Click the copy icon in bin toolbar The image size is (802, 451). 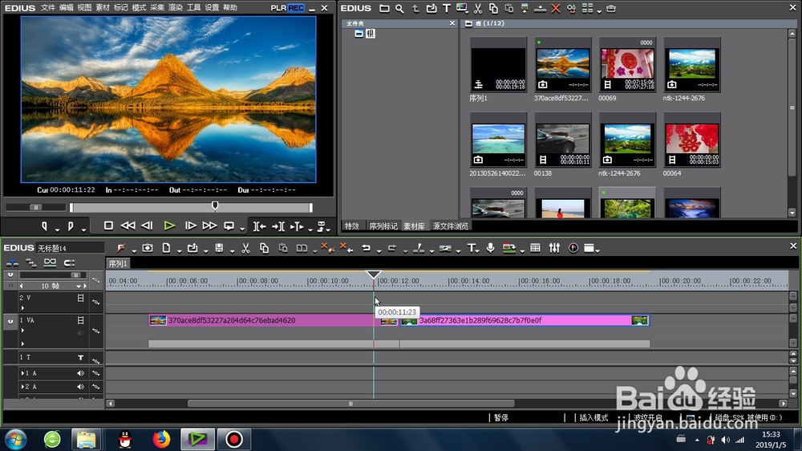(493, 8)
